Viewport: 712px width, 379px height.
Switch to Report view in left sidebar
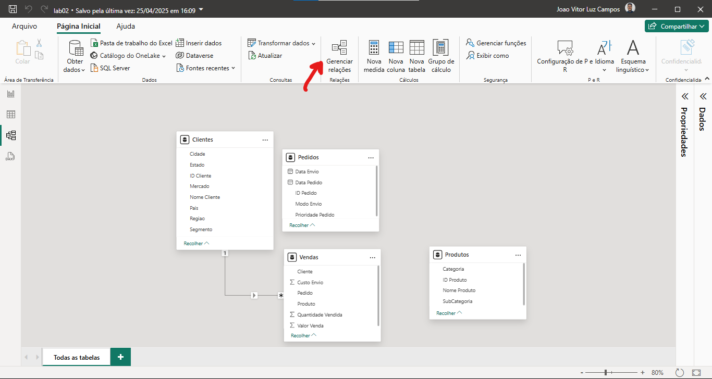(x=10, y=94)
